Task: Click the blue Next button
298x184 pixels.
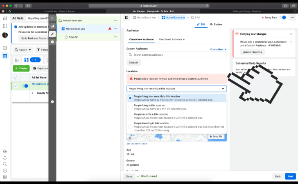Action: [x=290, y=176]
